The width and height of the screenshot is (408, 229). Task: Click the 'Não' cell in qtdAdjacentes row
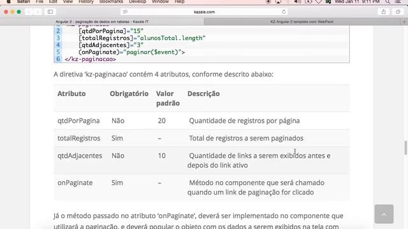[x=118, y=156]
